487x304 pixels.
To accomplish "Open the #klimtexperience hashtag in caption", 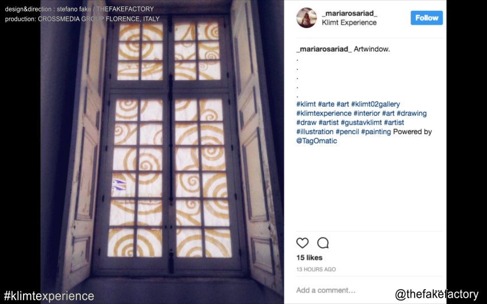I will (324, 114).
